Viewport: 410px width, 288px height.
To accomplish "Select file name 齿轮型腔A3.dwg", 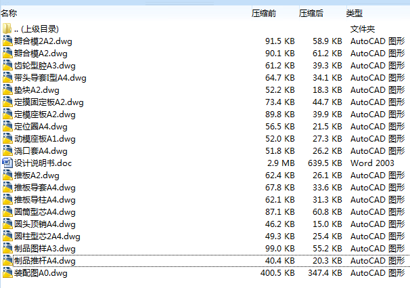I will pos(45,66).
